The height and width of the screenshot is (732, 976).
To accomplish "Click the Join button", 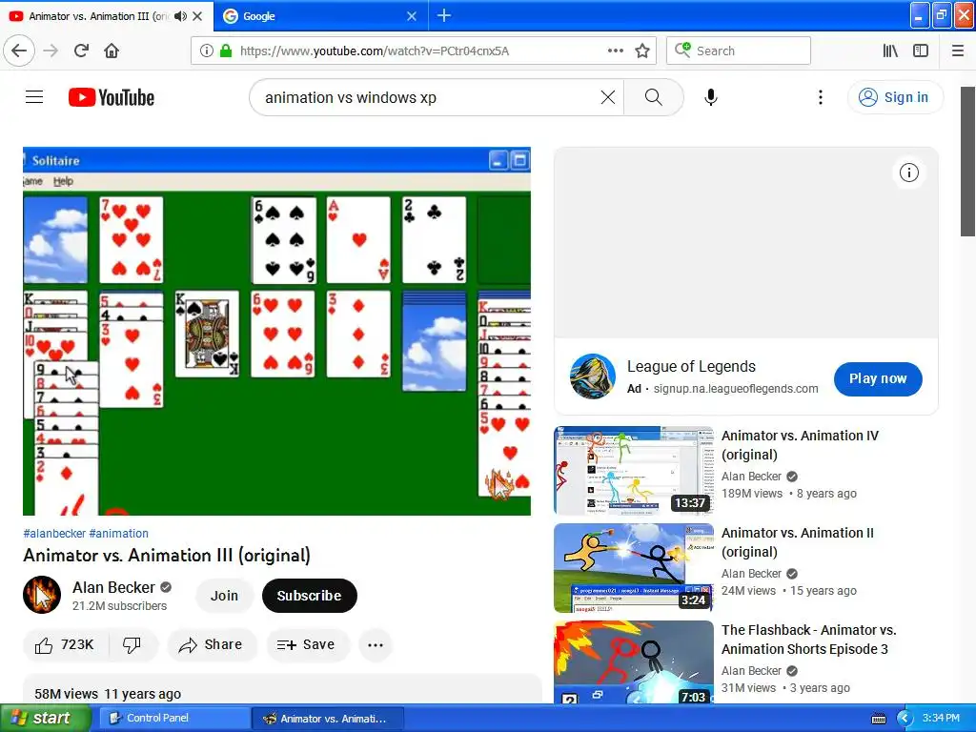I will tap(224, 596).
